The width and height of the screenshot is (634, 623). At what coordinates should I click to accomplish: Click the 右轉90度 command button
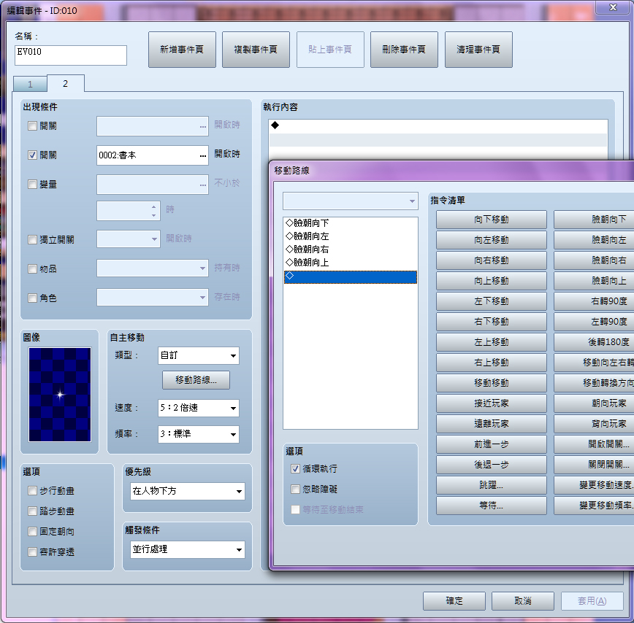coord(594,301)
